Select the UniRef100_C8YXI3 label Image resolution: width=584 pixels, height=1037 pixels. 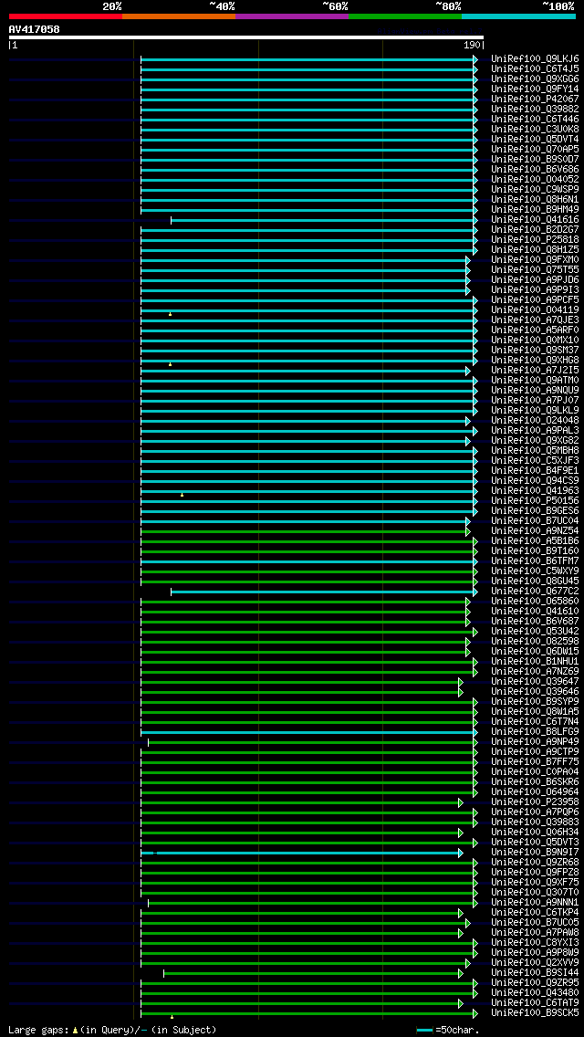(535, 943)
